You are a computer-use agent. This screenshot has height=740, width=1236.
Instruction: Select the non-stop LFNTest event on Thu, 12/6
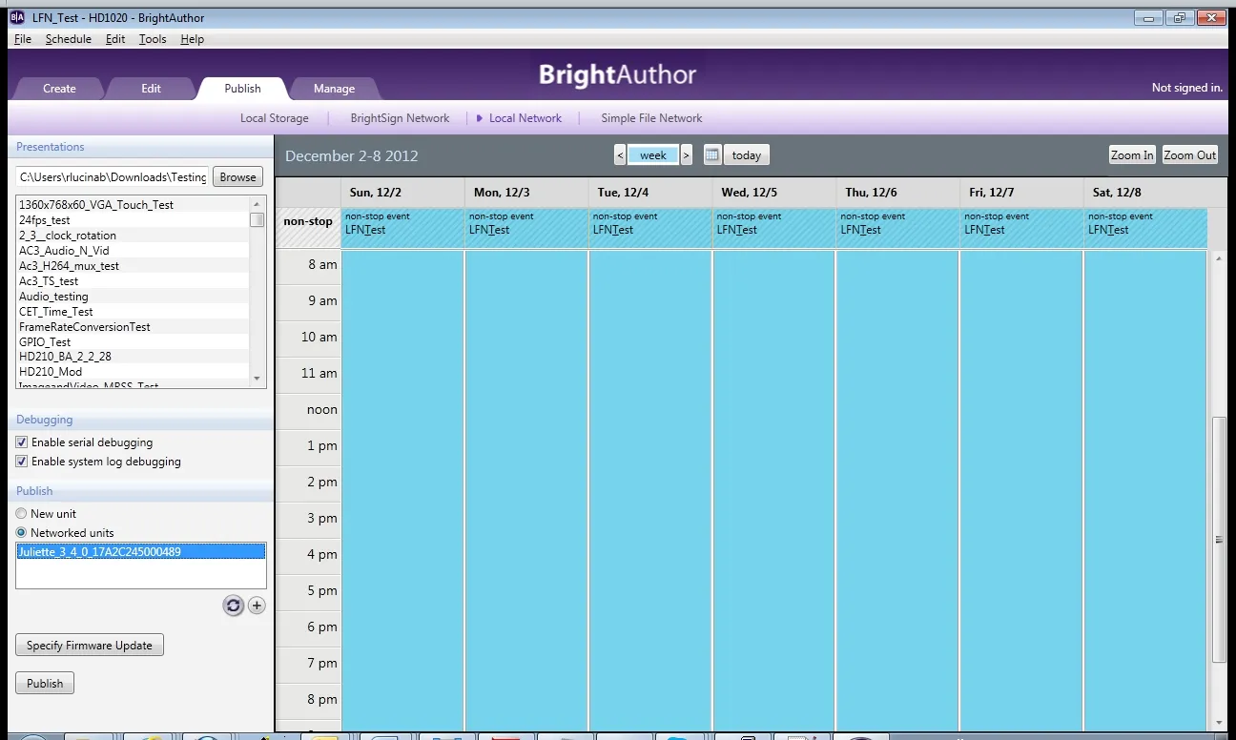(x=897, y=229)
